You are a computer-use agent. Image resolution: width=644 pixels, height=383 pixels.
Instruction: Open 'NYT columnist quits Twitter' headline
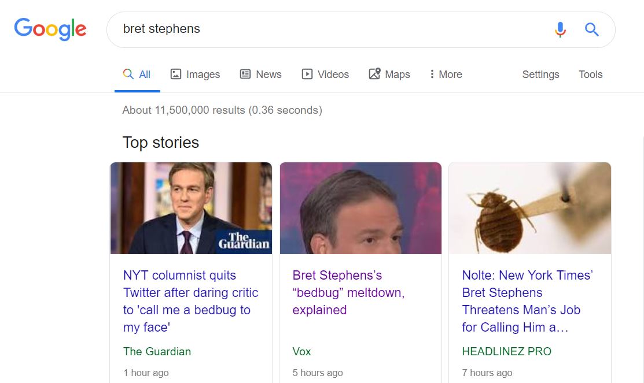(190, 301)
